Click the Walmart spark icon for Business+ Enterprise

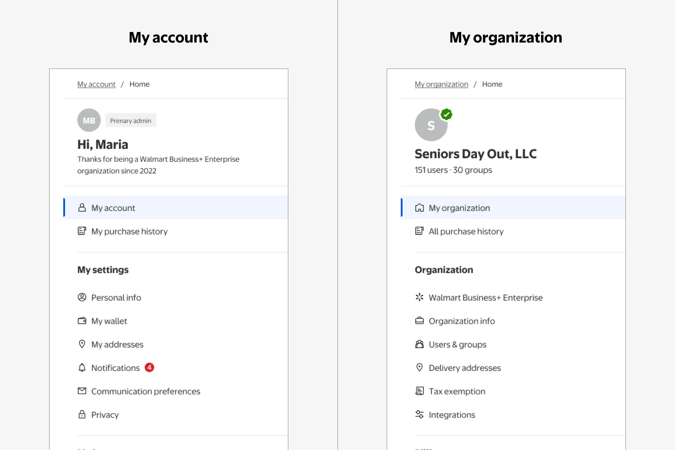pos(419,297)
